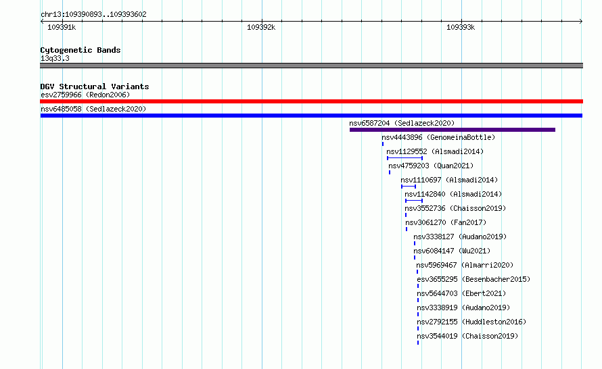Open the nsv4759203 (Quan2021) variant
Screen dimensions: 602x369
(431, 166)
